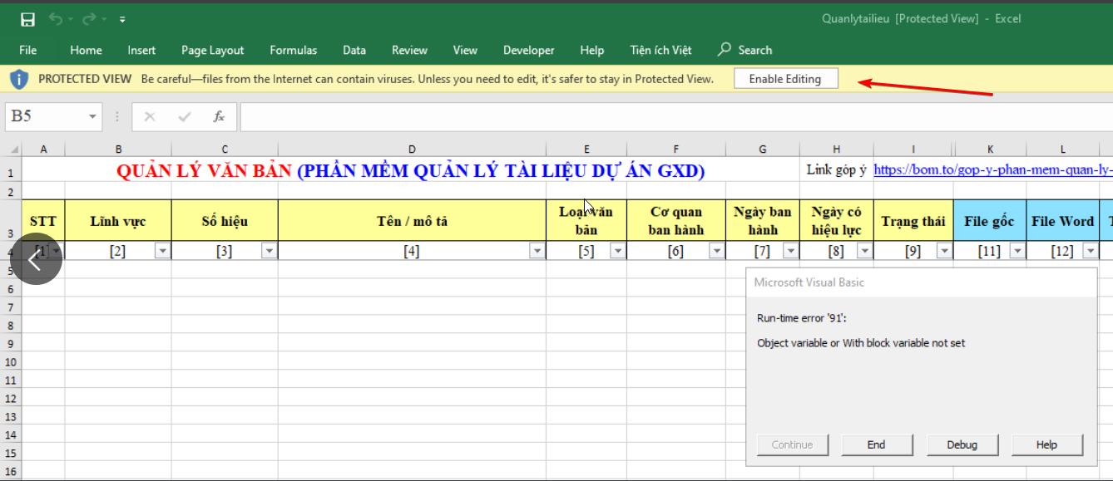This screenshot has width=1113, height=481.
Task: Open the Trạng thái filter dropdown
Action: (944, 251)
